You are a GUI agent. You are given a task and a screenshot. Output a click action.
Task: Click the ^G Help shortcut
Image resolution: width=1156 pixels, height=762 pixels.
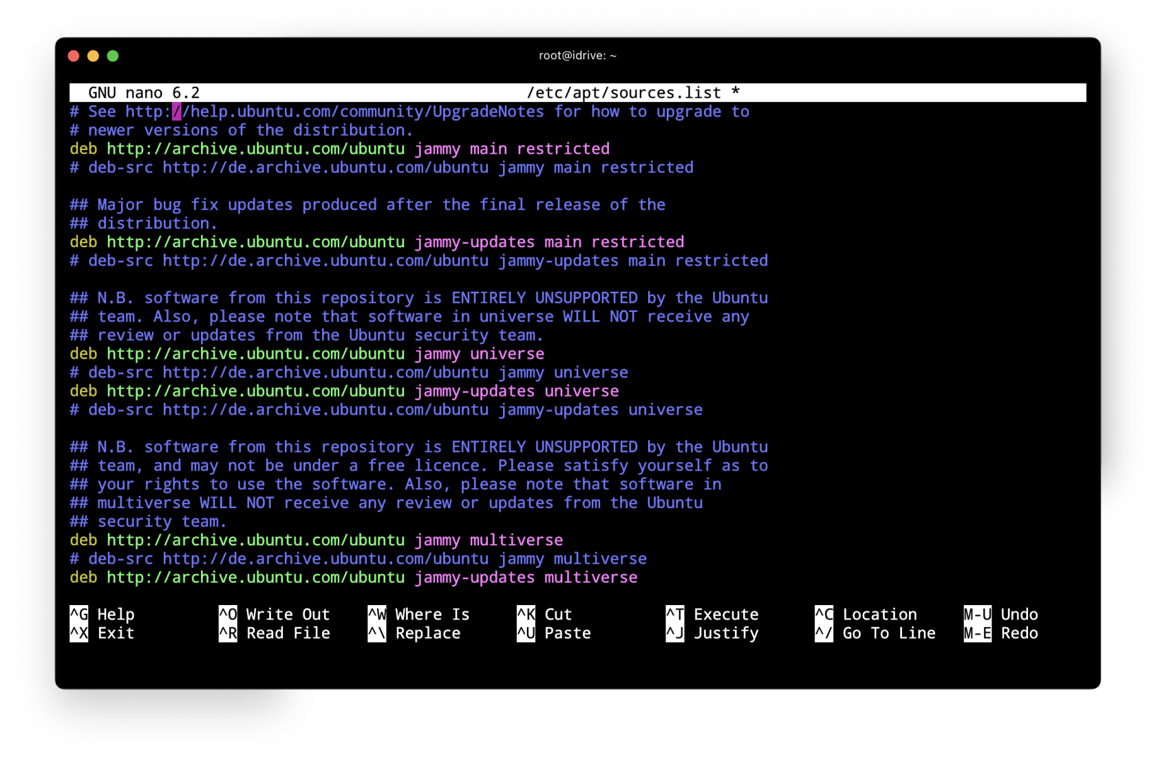coord(102,614)
